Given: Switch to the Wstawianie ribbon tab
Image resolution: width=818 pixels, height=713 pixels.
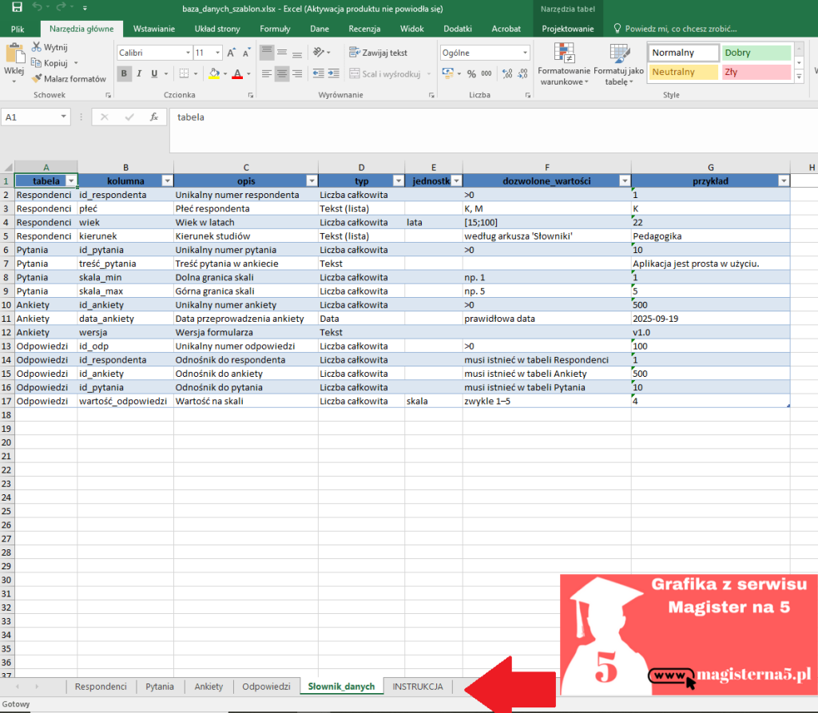Looking at the screenshot, I should tap(154, 28).
